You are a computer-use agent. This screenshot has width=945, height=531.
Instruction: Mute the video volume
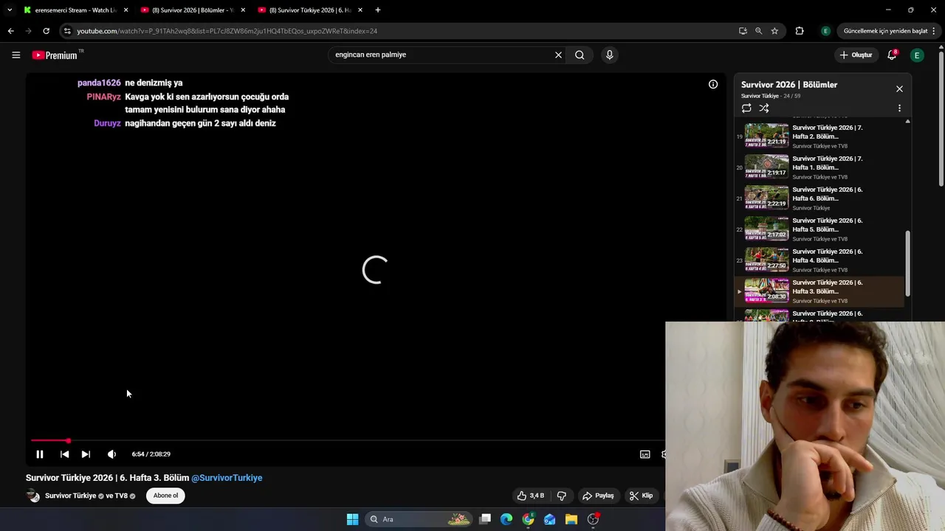(111, 454)
